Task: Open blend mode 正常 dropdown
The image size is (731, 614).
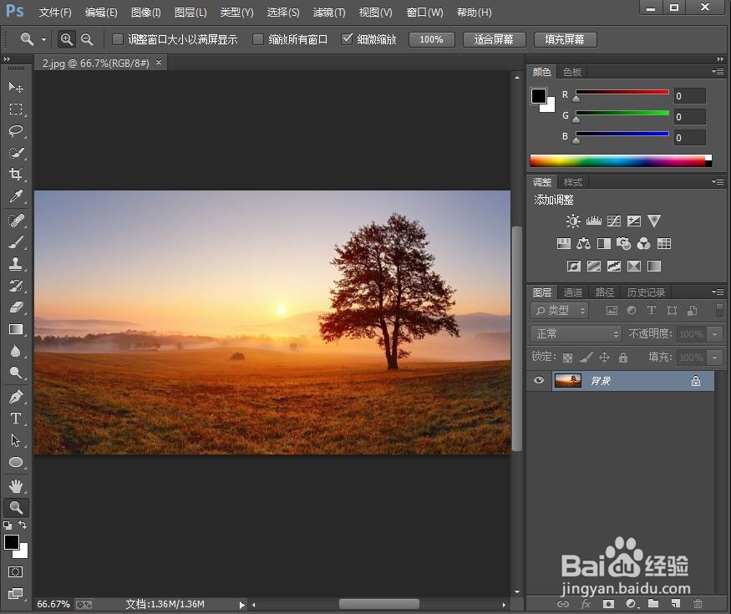Action: click(576, 334)
